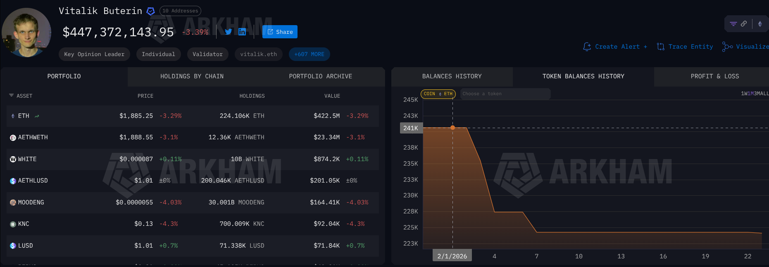The image size is (769, 267).
Task: Sort portfolio by ASSET column
Action: (x=24, y=96)
